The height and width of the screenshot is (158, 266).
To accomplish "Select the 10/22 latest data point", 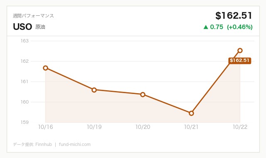I will pos(240,50).
